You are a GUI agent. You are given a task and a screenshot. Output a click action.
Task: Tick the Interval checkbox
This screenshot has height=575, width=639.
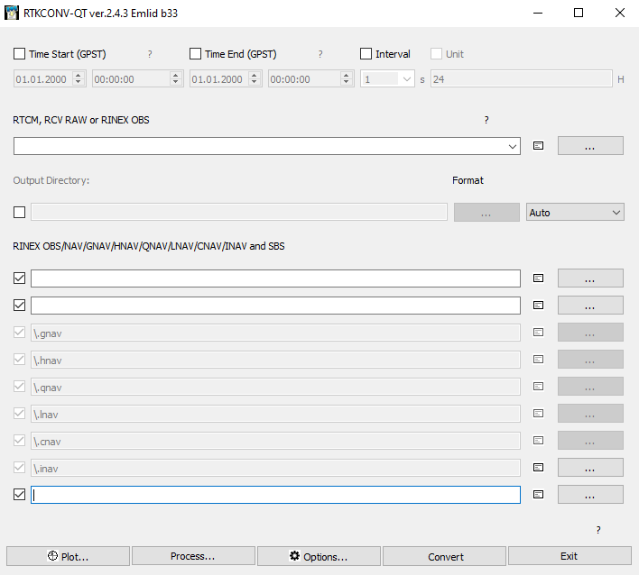(366, 54)
